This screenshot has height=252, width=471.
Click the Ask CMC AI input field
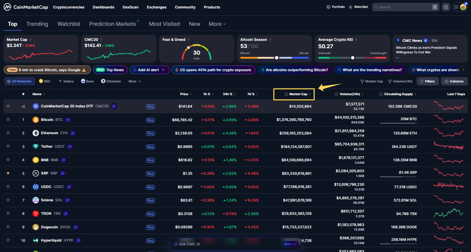click(x=230, y=244)
